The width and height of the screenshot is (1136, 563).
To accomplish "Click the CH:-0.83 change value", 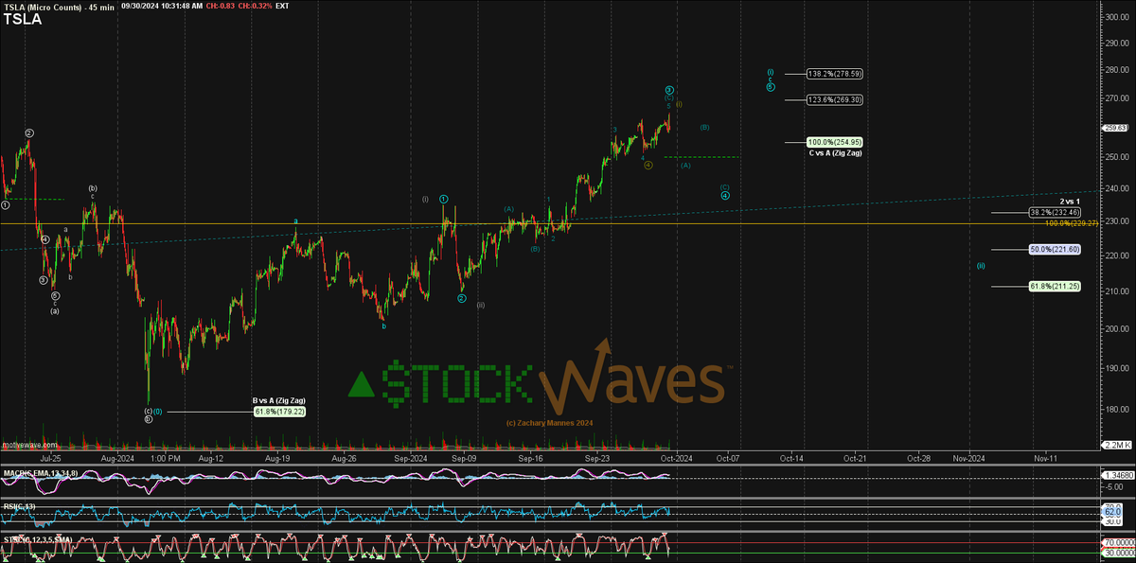I will 222,7.
